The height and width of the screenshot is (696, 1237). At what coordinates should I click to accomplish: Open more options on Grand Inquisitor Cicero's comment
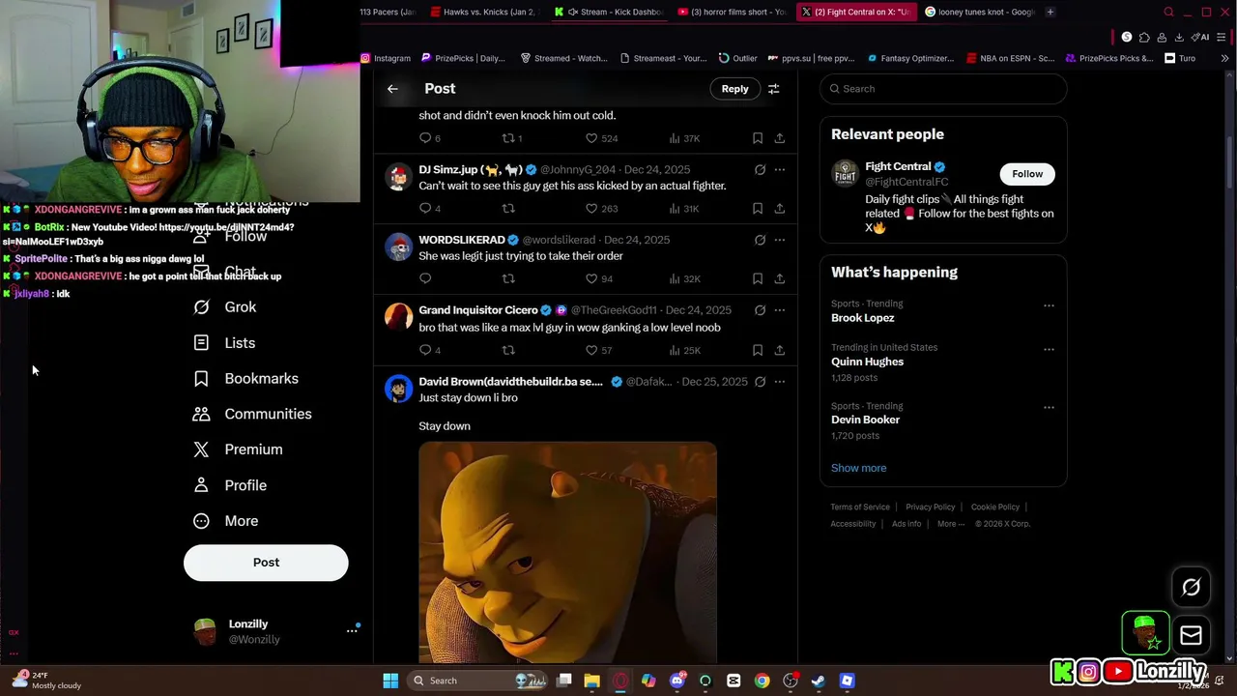(x=780, y=310)
